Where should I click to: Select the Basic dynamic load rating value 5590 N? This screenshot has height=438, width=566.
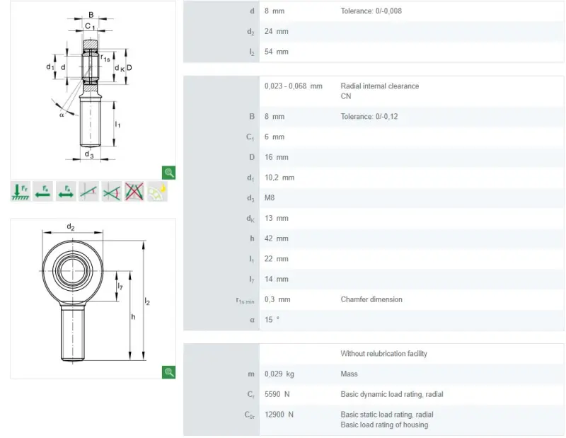point(277,394)
